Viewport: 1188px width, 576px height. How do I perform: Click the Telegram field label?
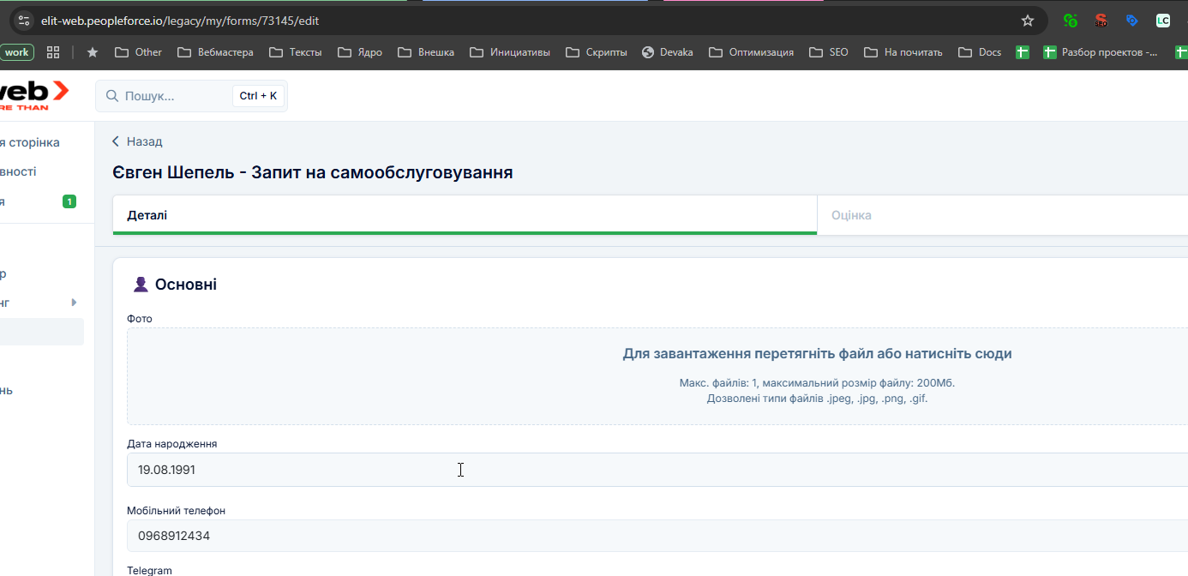[149, 570]
